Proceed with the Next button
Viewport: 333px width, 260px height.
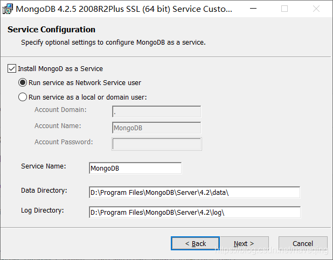click(x=245, y=243)
